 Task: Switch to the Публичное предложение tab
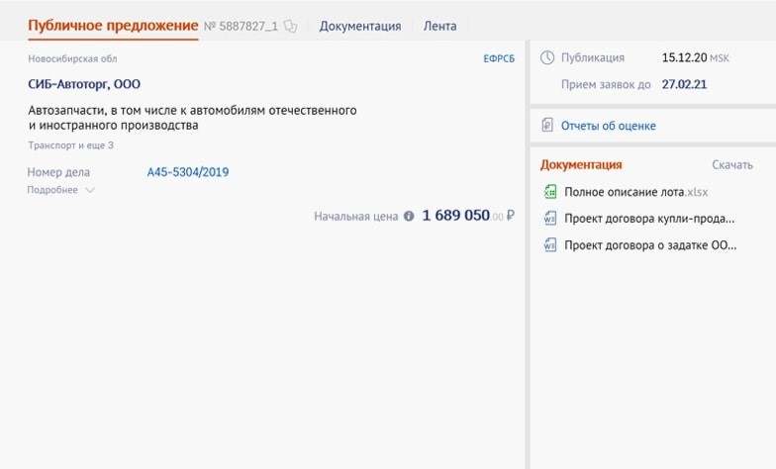[113, 26]
